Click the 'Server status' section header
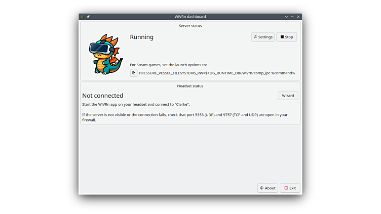 (x=190, y=25)
